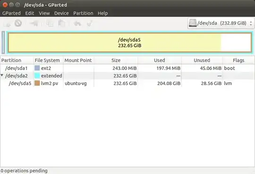Click the boot flag on /dev/sda1
Viewport: 255px width, 174px height.
click(229, 68)
